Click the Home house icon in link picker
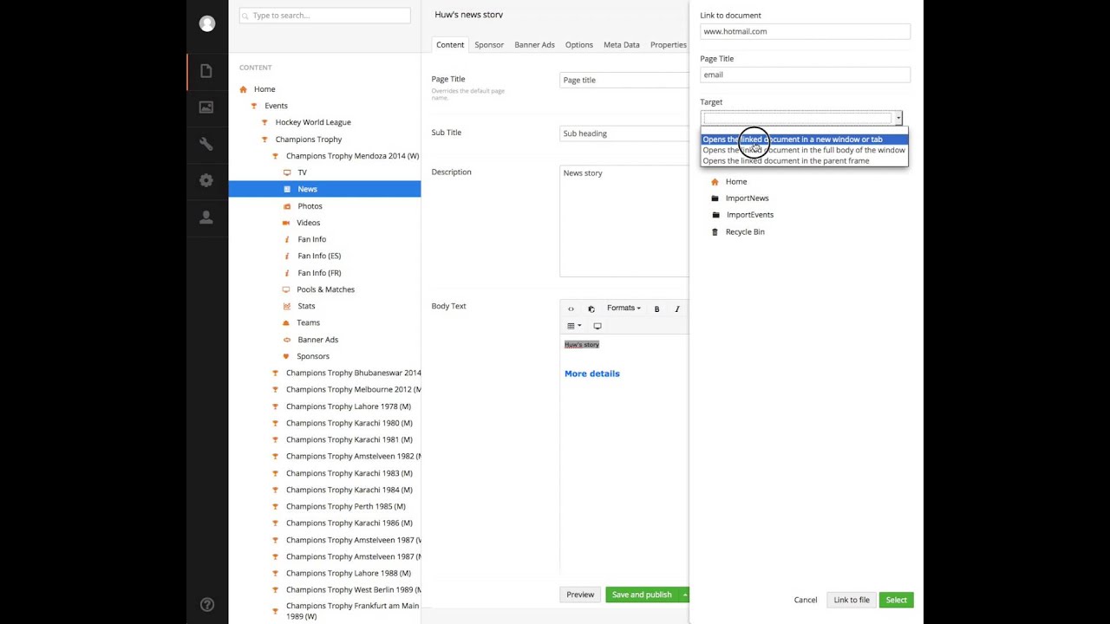1110x624 pixels. click(x=715, y=181)
